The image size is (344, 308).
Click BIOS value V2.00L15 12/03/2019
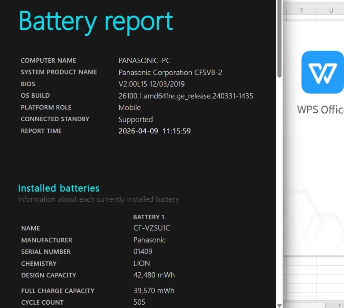pos(151,84)
